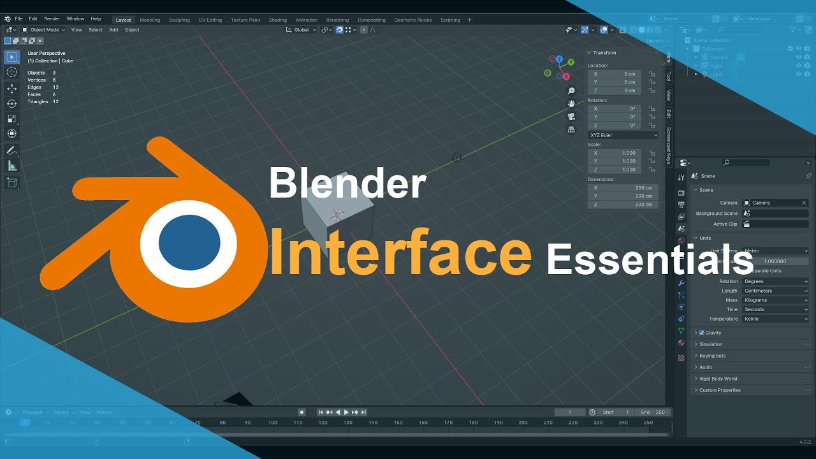
Task: Toggle lock on Location Z
Action: 652,91
